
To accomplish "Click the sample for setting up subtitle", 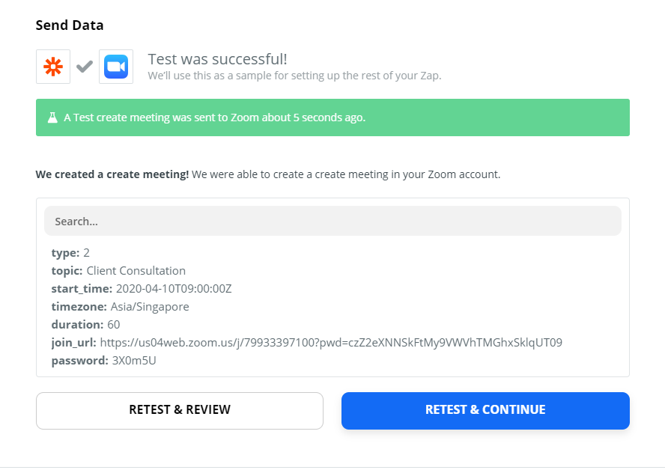I will [x=294, y=76].
